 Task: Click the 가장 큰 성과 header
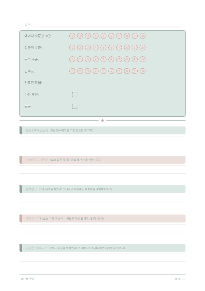(x=102, y=219)
